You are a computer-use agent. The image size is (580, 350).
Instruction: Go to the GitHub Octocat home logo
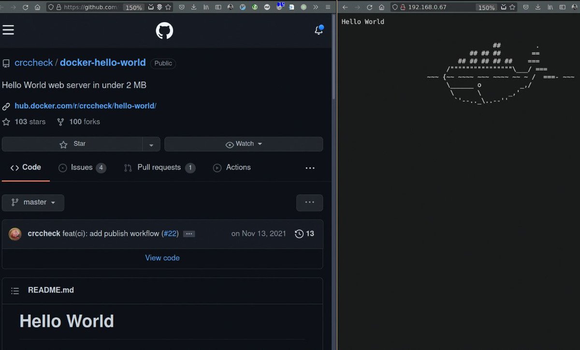coord(164,31)
